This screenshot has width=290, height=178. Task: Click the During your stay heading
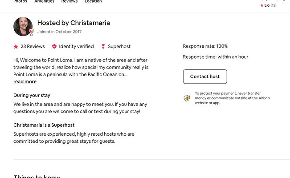tap(32, 95)
